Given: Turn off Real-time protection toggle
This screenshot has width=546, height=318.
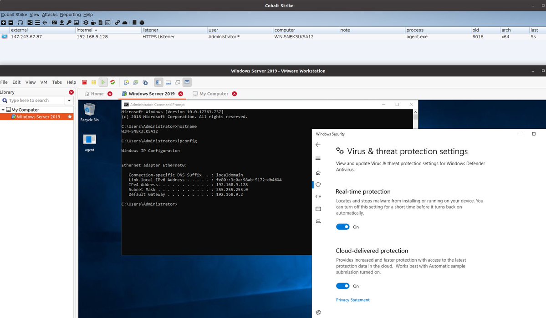Looking at the screenshot, I should 342,227.
